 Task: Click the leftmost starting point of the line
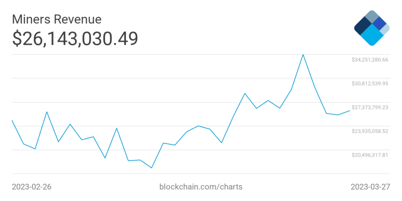pyautogui.click(x=12, y=120)
